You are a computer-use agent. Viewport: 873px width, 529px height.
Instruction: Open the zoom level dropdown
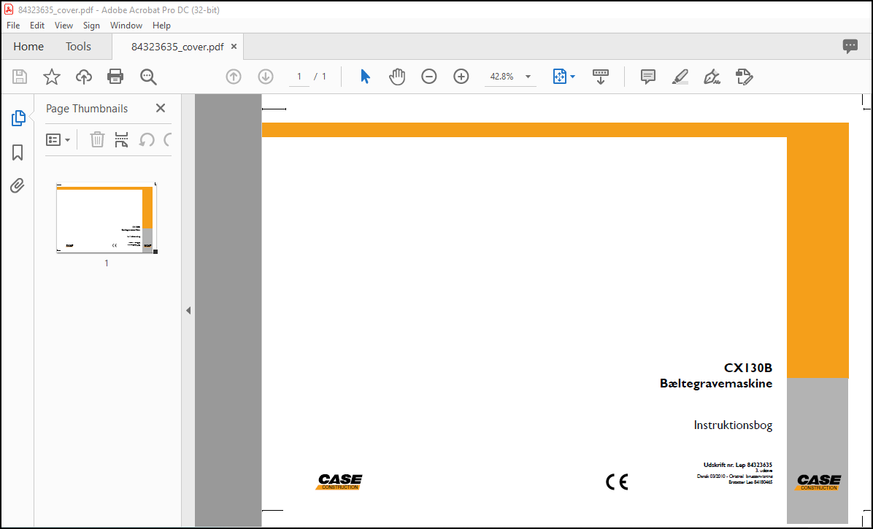[x=528, y=77]
